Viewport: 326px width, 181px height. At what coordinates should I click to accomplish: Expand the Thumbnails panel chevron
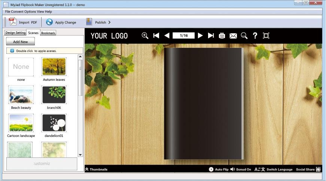[87, 169]
